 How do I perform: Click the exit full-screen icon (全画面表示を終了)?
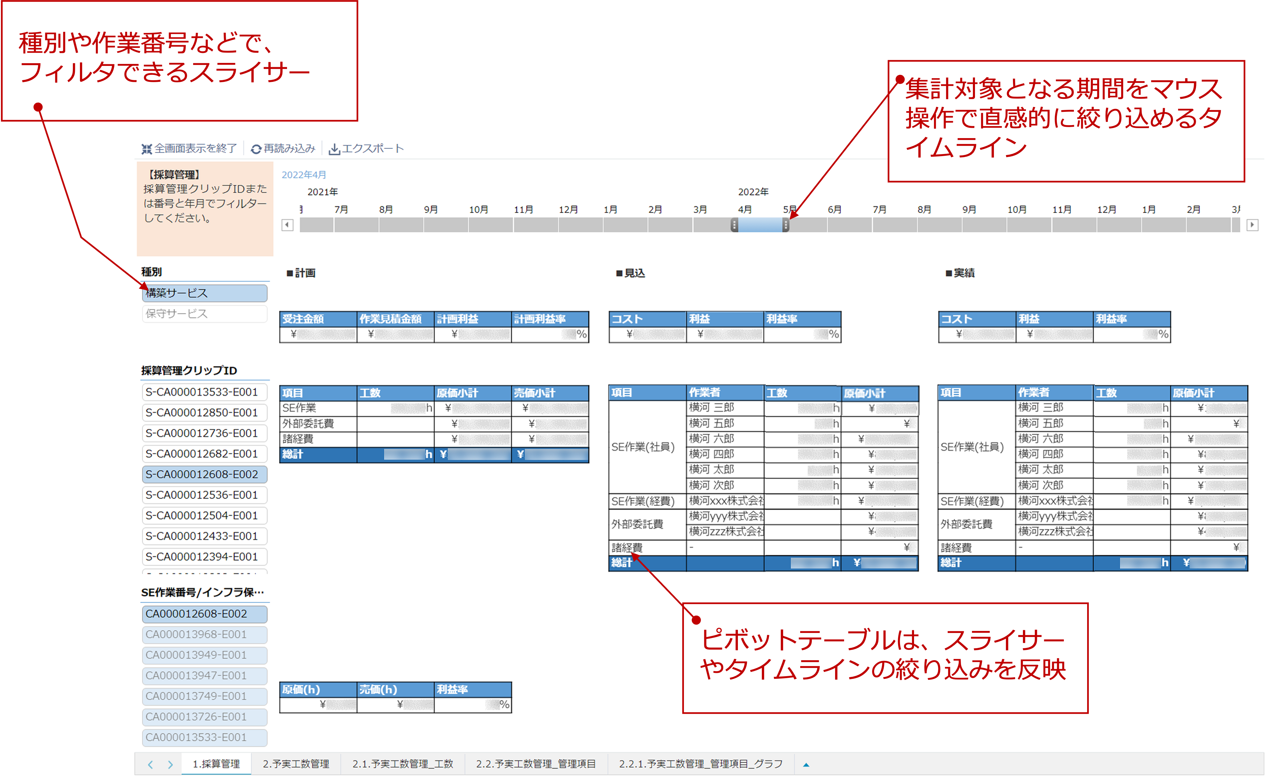point(147,149)
